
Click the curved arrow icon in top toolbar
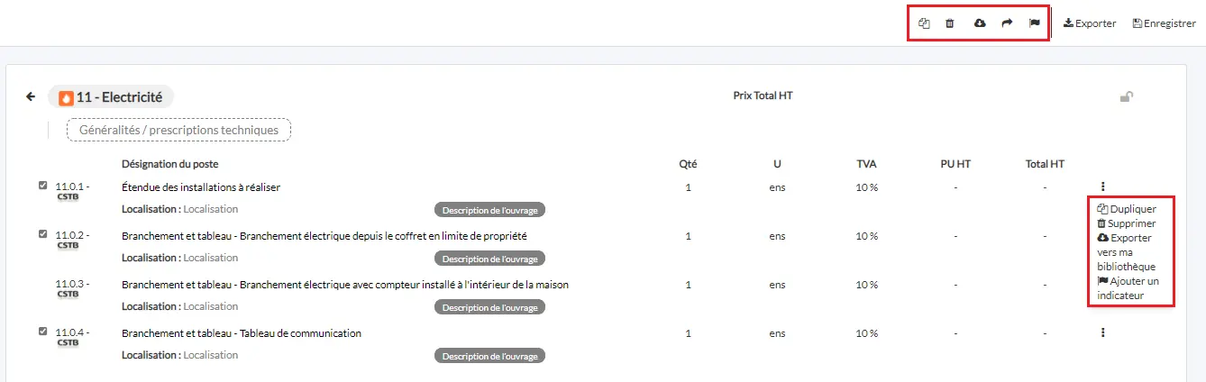point(1007,23)
